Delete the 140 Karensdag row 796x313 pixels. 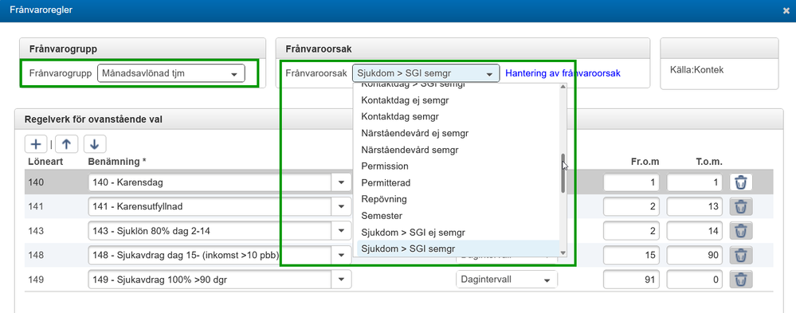pyautogui.click(x=741, y=182)
